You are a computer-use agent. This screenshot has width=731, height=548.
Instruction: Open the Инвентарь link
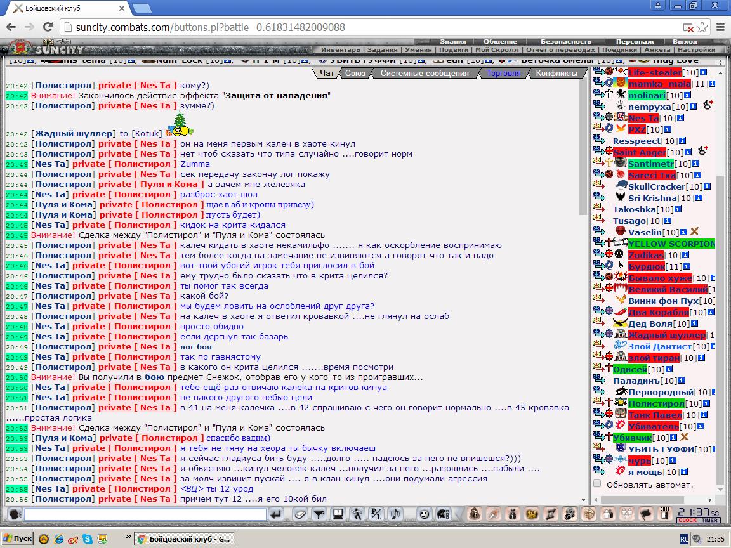pos(340,50)
